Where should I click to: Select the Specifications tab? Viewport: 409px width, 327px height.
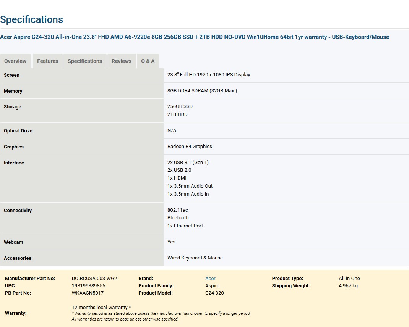tap(85, 61)
